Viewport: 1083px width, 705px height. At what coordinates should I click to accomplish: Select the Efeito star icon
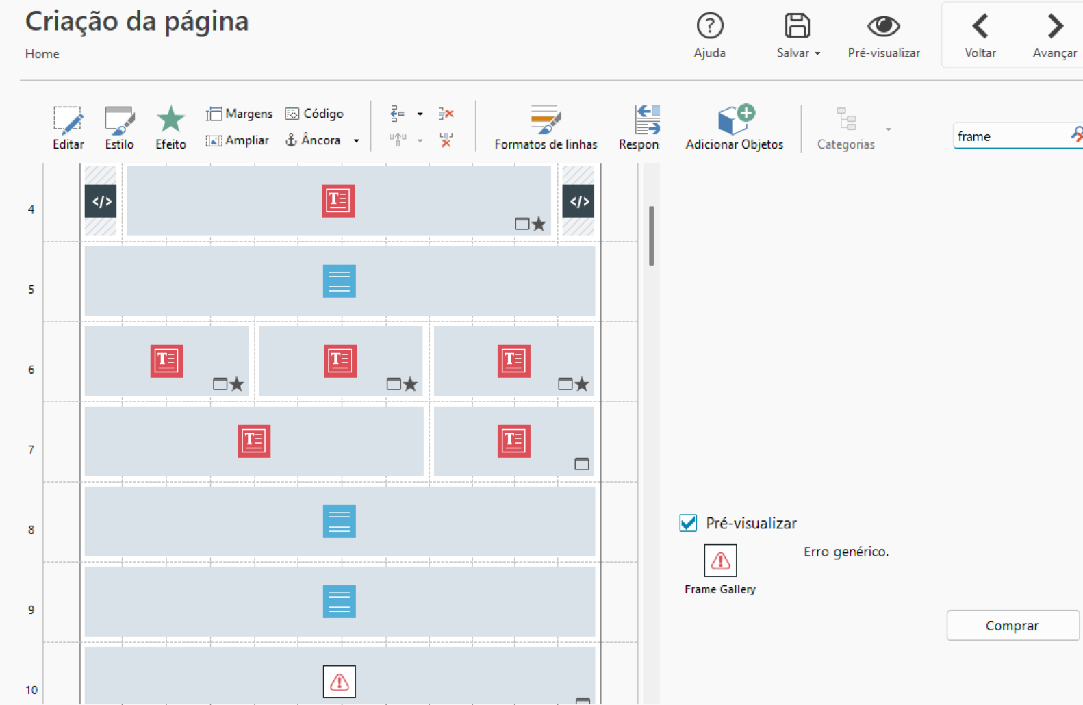[x=170, y=120]
